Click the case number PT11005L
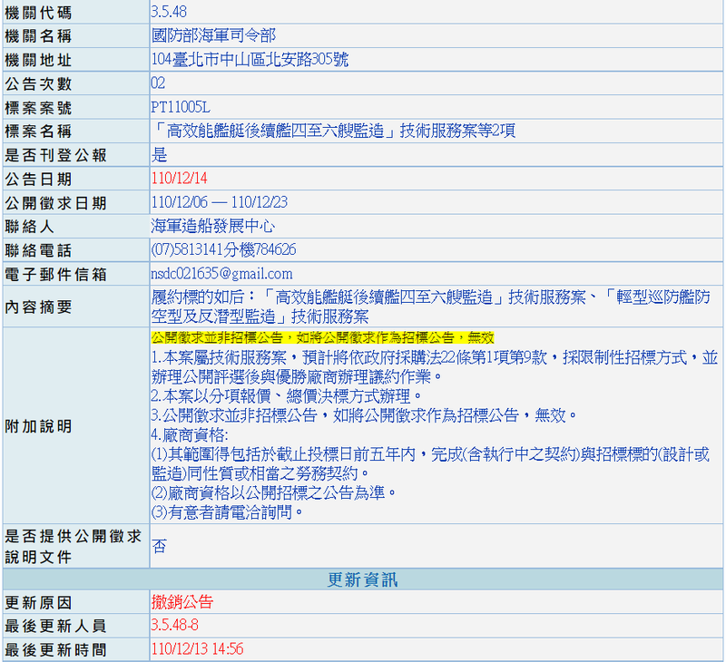The image size is (726, 662). click(181, 107)
